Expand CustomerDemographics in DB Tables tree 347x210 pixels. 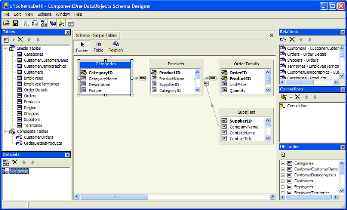(x=283, y=175)
